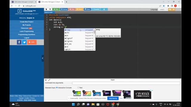Click the command line arguments input field
Image resolution: width=191 pixels, height=107 pixels.
[126, 83]
